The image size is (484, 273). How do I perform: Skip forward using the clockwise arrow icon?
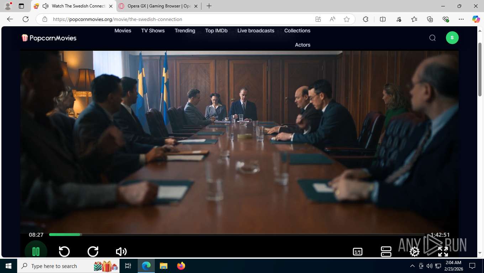93,252
